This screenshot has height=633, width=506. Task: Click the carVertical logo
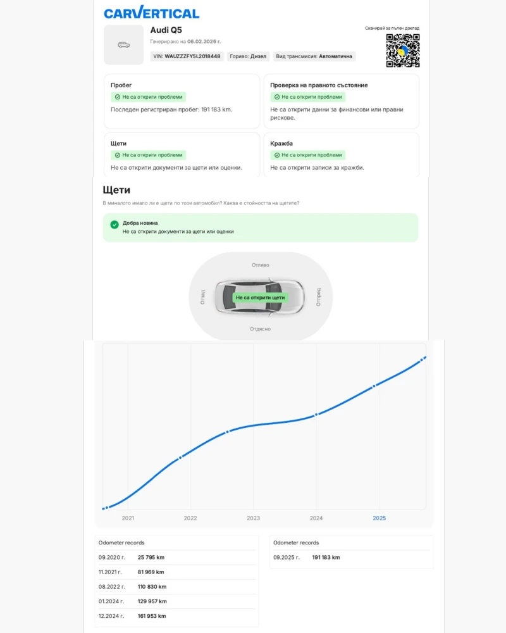coord(152,13)
